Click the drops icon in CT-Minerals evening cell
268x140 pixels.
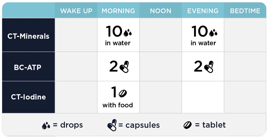(x=213, y=33)
